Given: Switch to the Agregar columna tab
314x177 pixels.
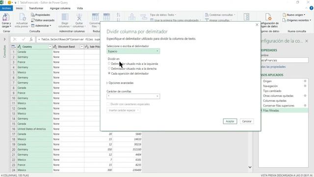Looking at the screenshot, I should (60, 8).
